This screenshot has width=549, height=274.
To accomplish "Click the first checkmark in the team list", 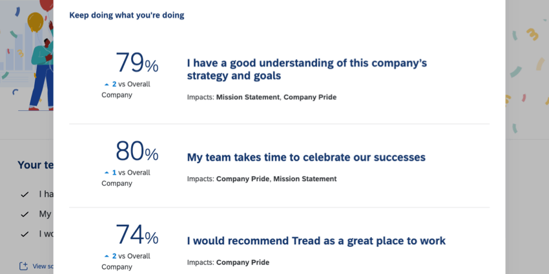I will [25, 194].
